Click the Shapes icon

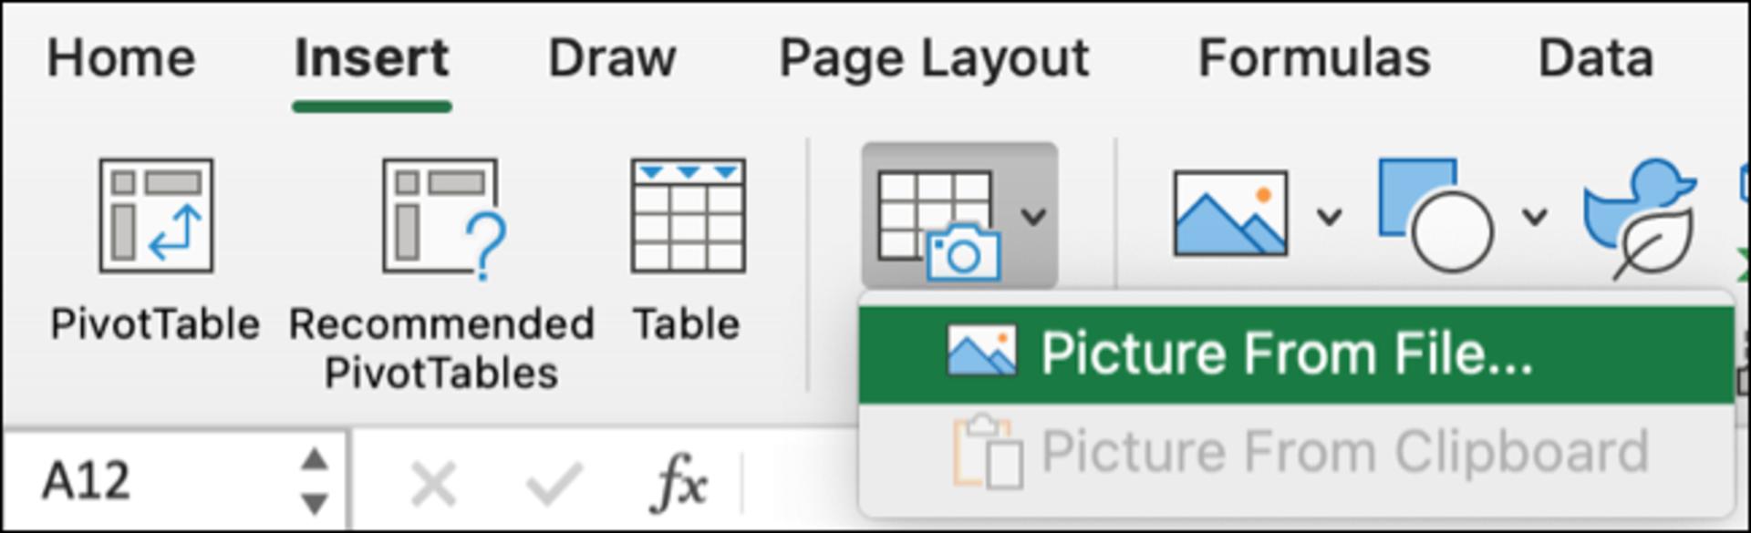[x=1435, y=215]
